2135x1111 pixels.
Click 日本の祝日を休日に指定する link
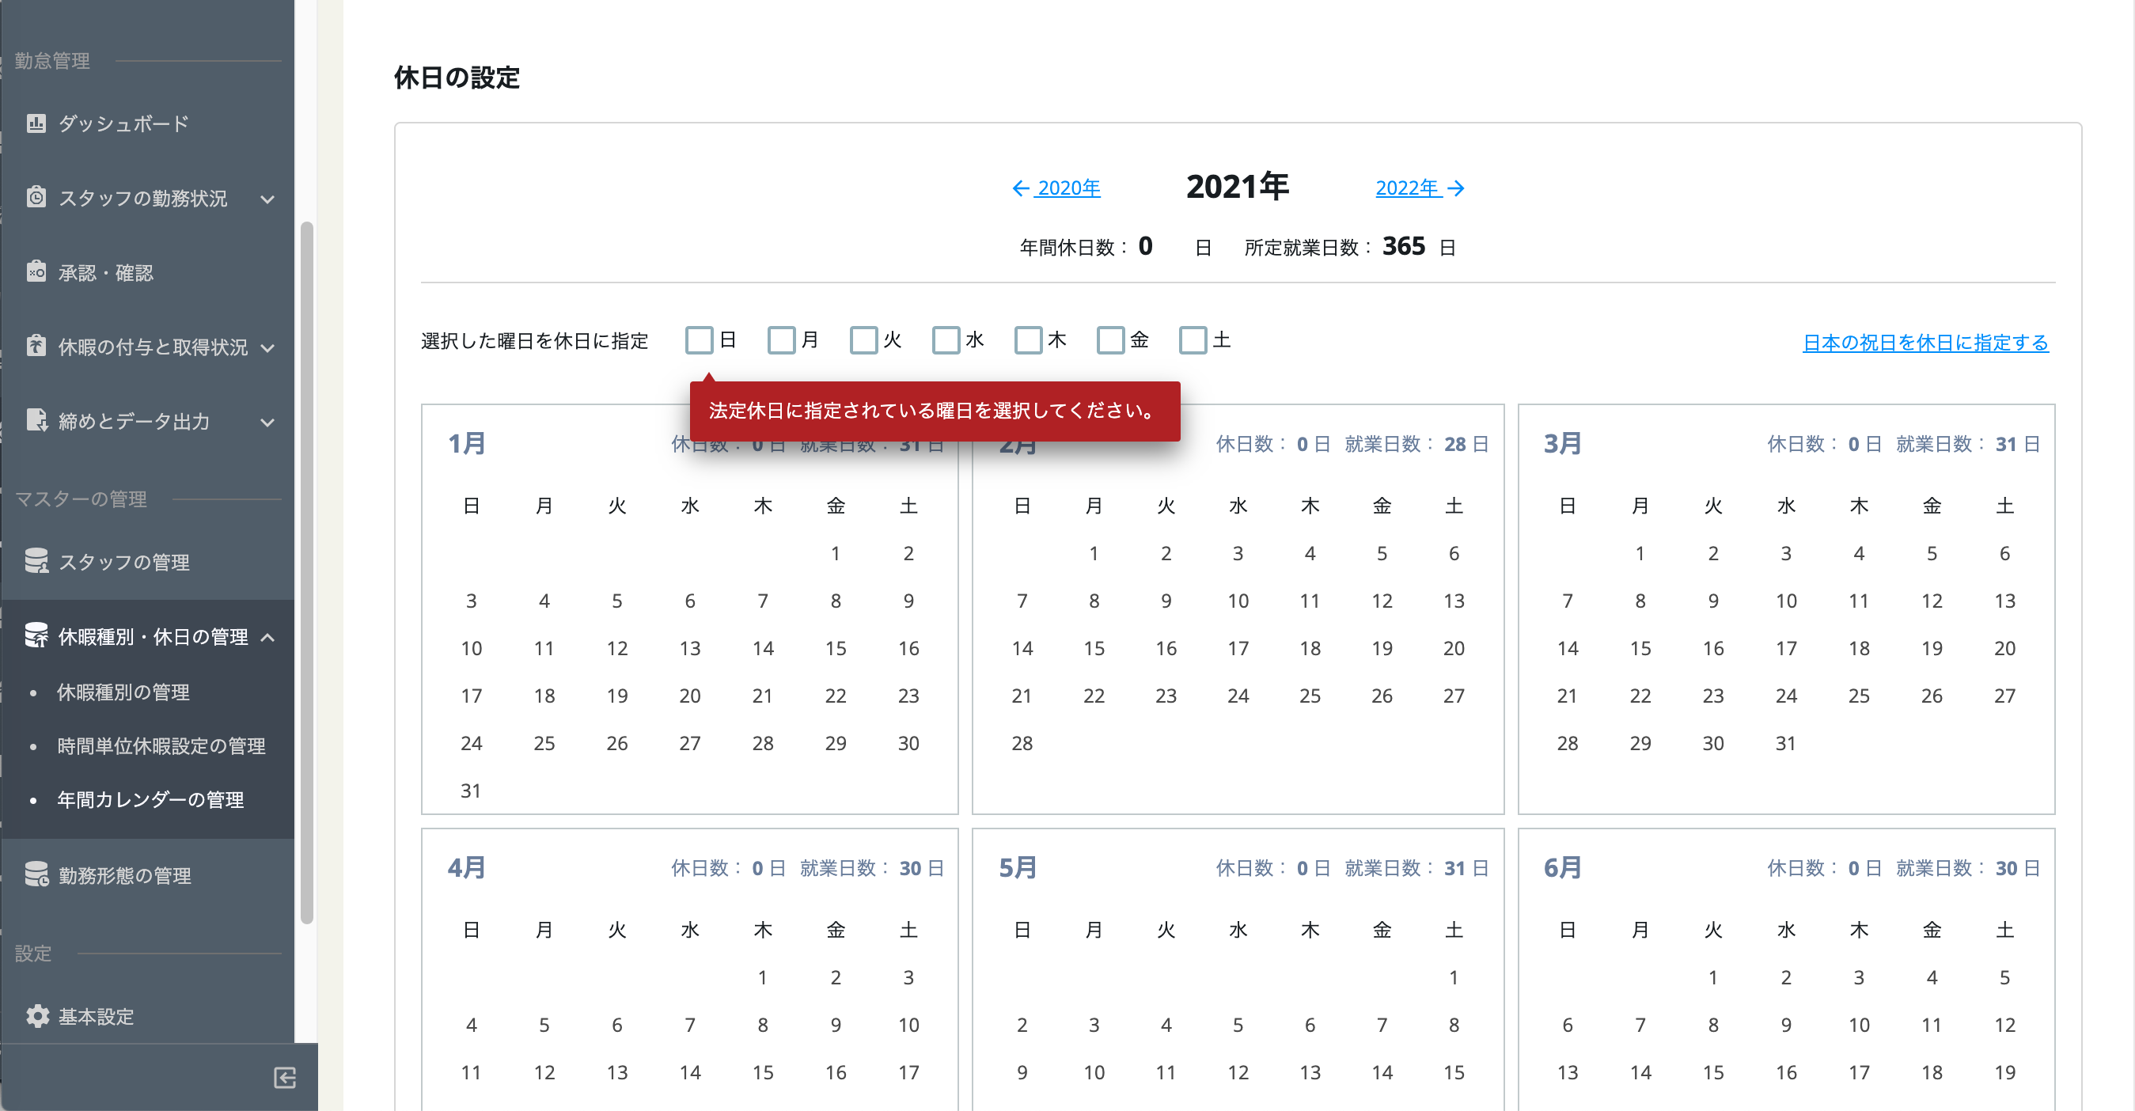[x=1925, y=342]
